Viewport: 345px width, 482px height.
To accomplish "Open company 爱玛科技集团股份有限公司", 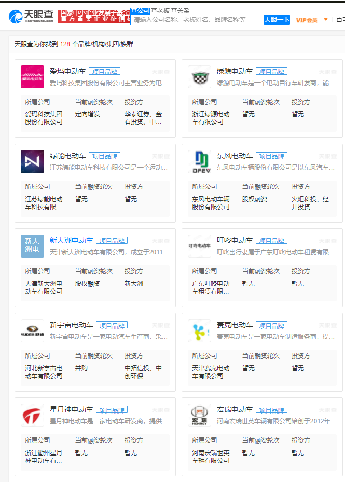I will tap(44, 118).
